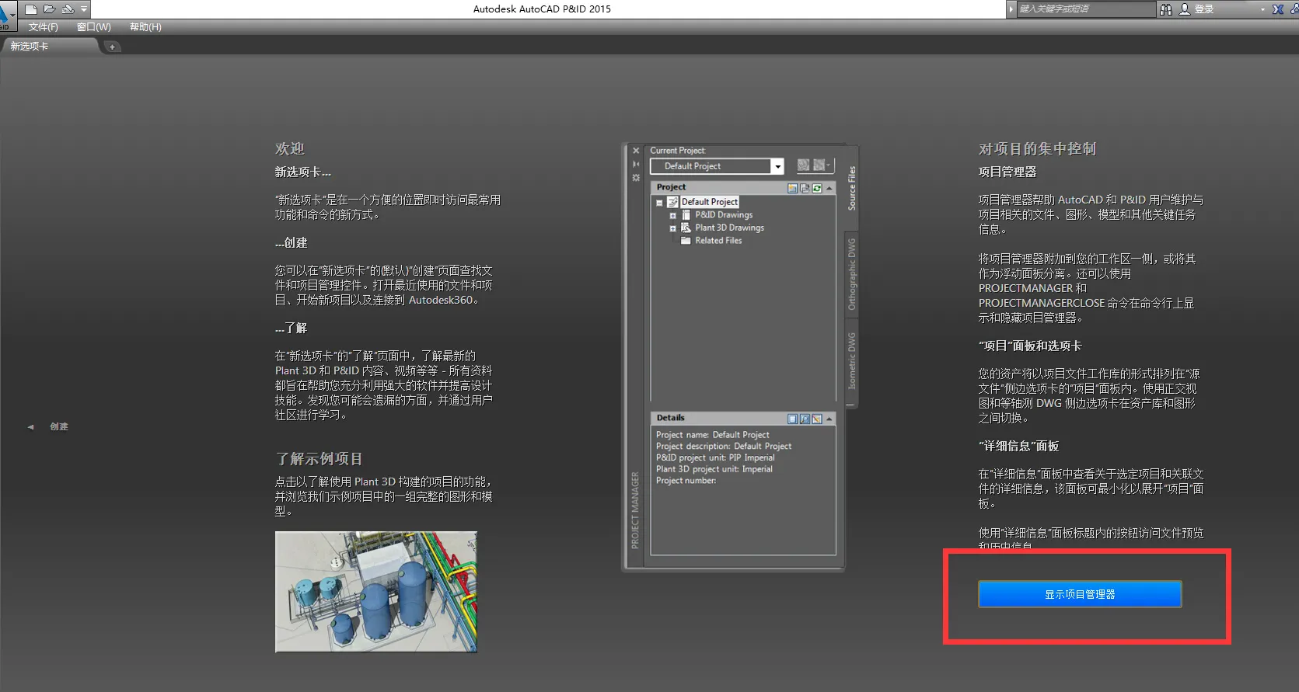Viewport: 1299px width, 692px height.
Task: Open the 帮助(H) menu
Action: [x=145, y=27]
